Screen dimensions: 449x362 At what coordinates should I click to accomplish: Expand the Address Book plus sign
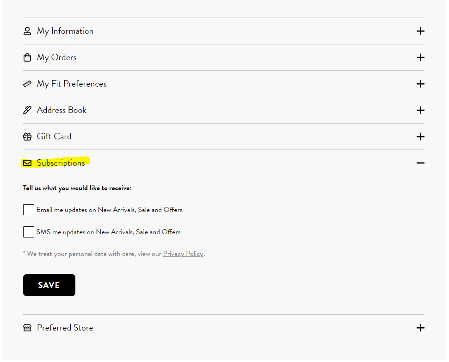coord(420,111)
